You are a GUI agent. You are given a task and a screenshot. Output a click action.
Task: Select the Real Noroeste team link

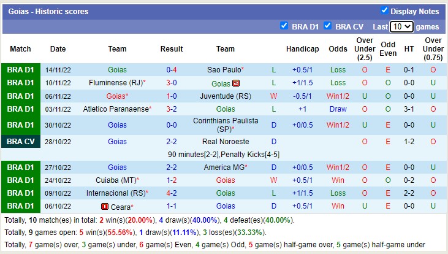tap(225, 141)
